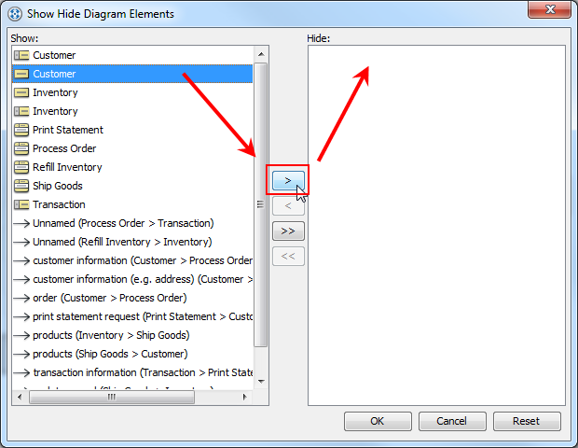Screen dimensions: 578x448
Task: Click the Cancel button
Action: pyautogui.click(x=452, y=421)
